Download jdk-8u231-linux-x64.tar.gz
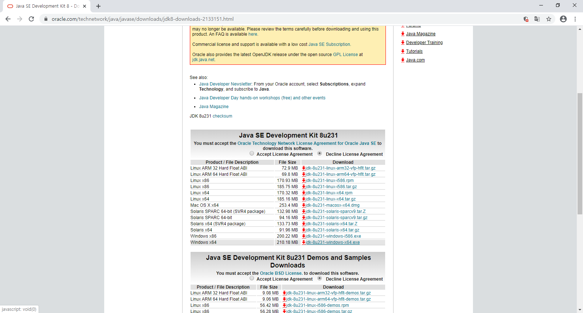Screen dimensions: 583x313 [x=331, y=199]
